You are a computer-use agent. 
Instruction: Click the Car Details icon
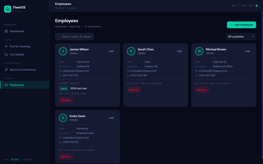click(x=6, y=54)
